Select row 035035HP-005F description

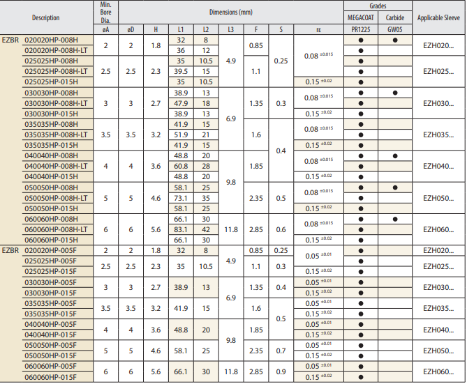(50, 303)
